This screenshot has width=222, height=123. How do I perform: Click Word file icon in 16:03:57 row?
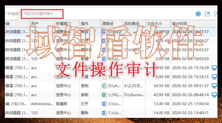[x=104, y=50]
